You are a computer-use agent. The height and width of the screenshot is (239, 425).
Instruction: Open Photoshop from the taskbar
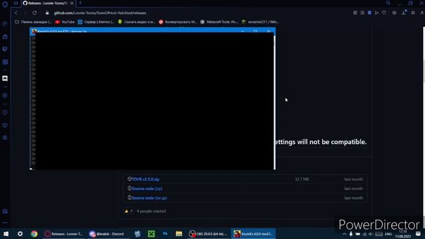click(165, 234)
